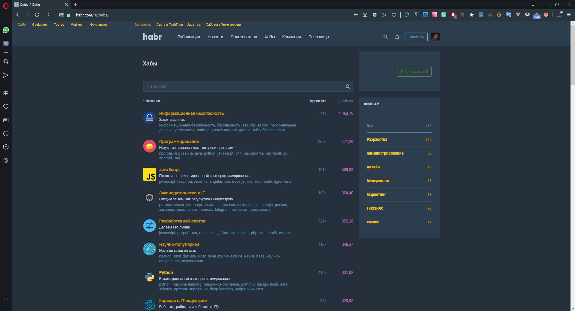Go back to previous page

[18, 15]
